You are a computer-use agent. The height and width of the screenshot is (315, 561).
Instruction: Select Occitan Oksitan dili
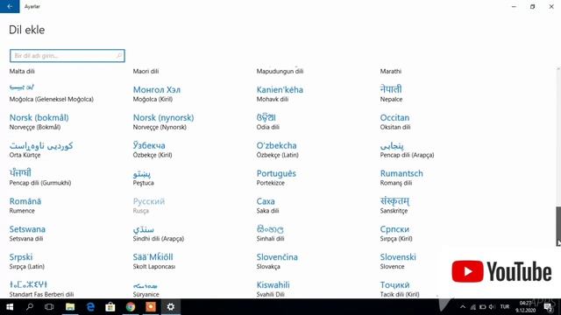tap(395, 122)
